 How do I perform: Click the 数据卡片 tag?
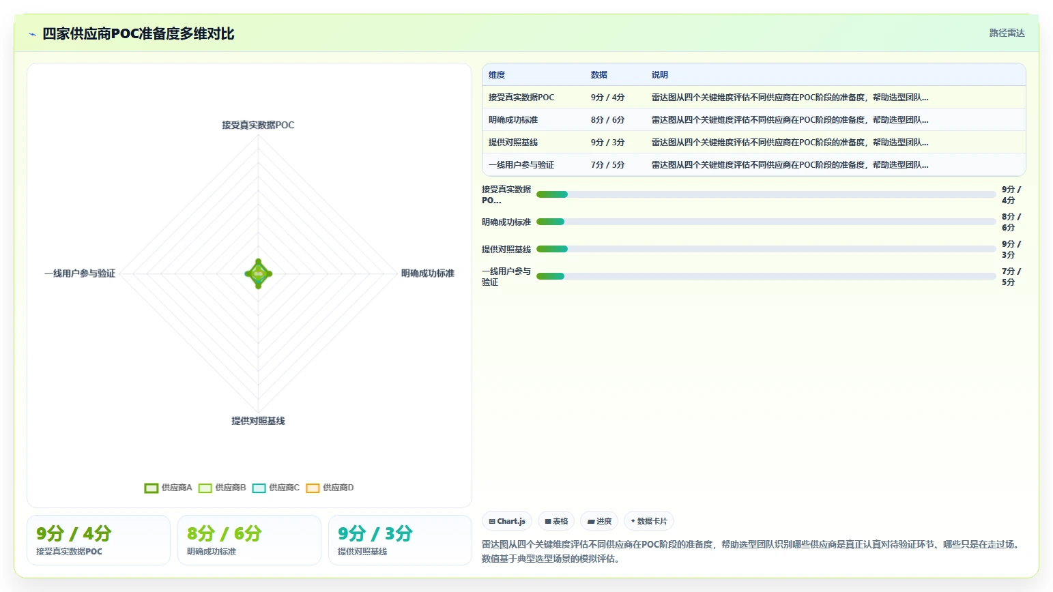click(649, 521)
